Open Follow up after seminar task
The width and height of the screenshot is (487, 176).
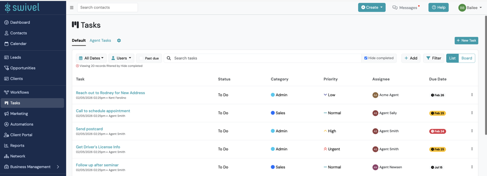click(x=97, y=165)
